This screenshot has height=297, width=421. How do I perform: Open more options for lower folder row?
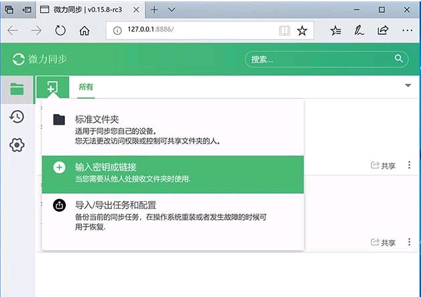click(409, 242)
